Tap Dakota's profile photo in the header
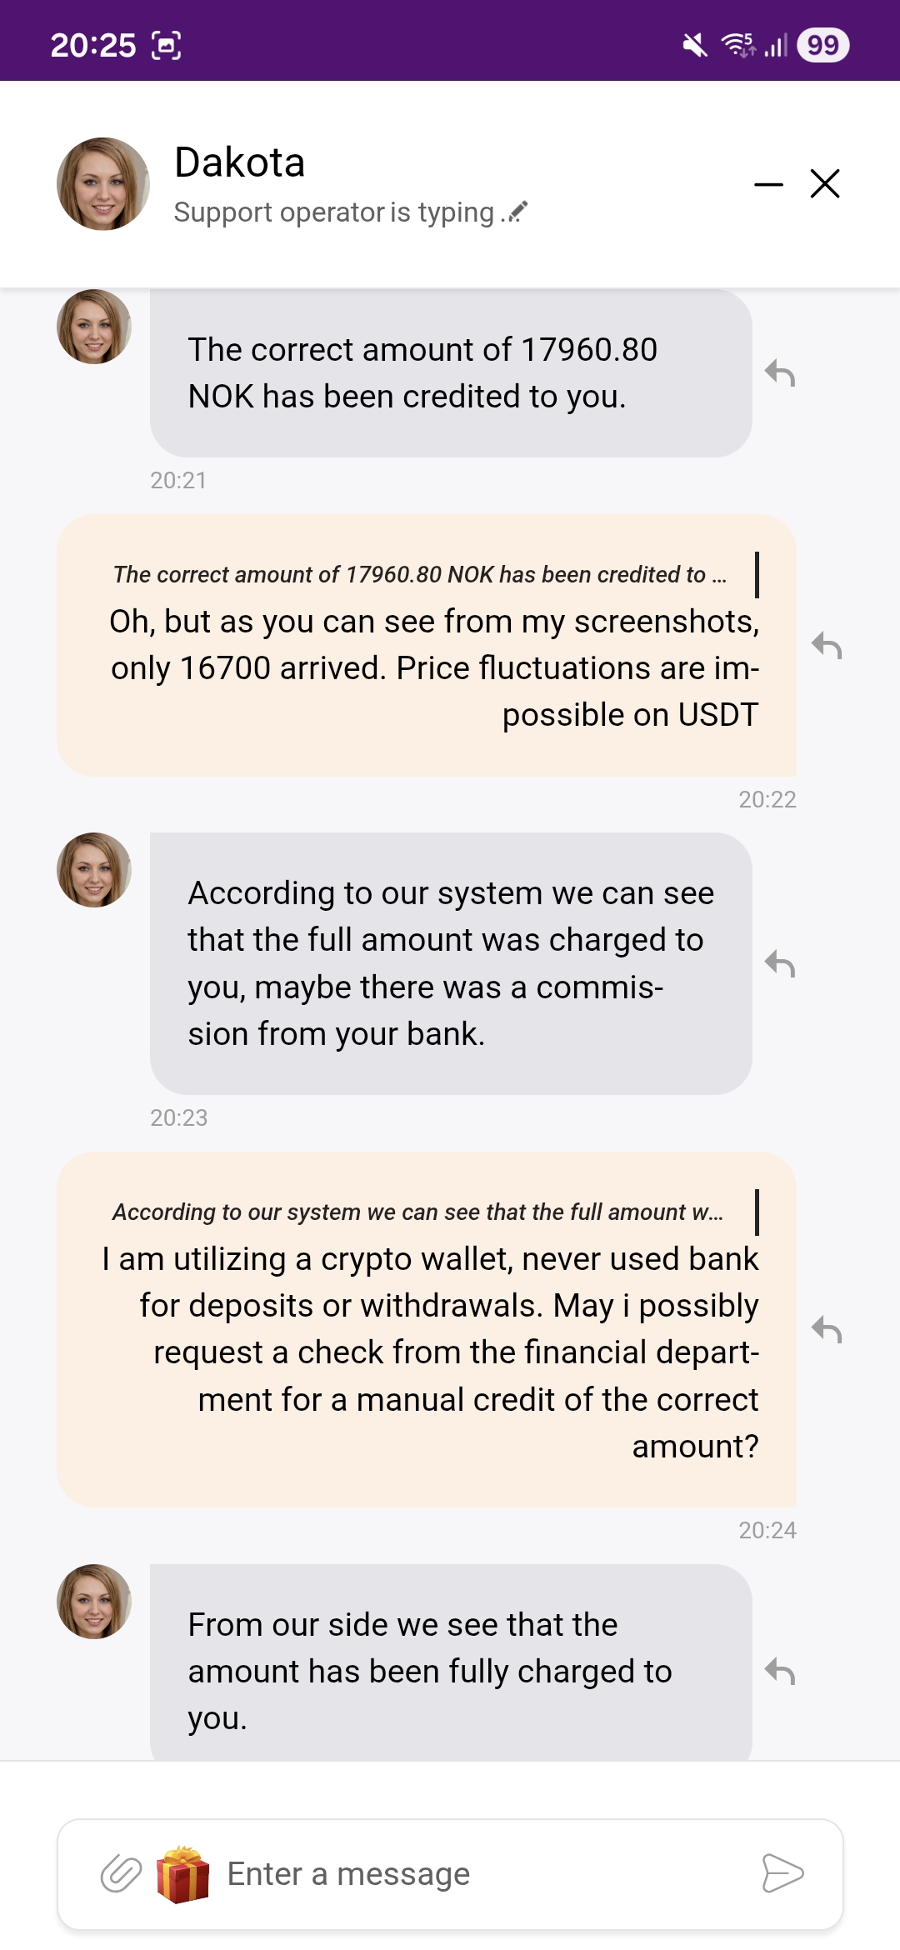The height and width of the screenshot is (1950, 900). coord(103,184)
